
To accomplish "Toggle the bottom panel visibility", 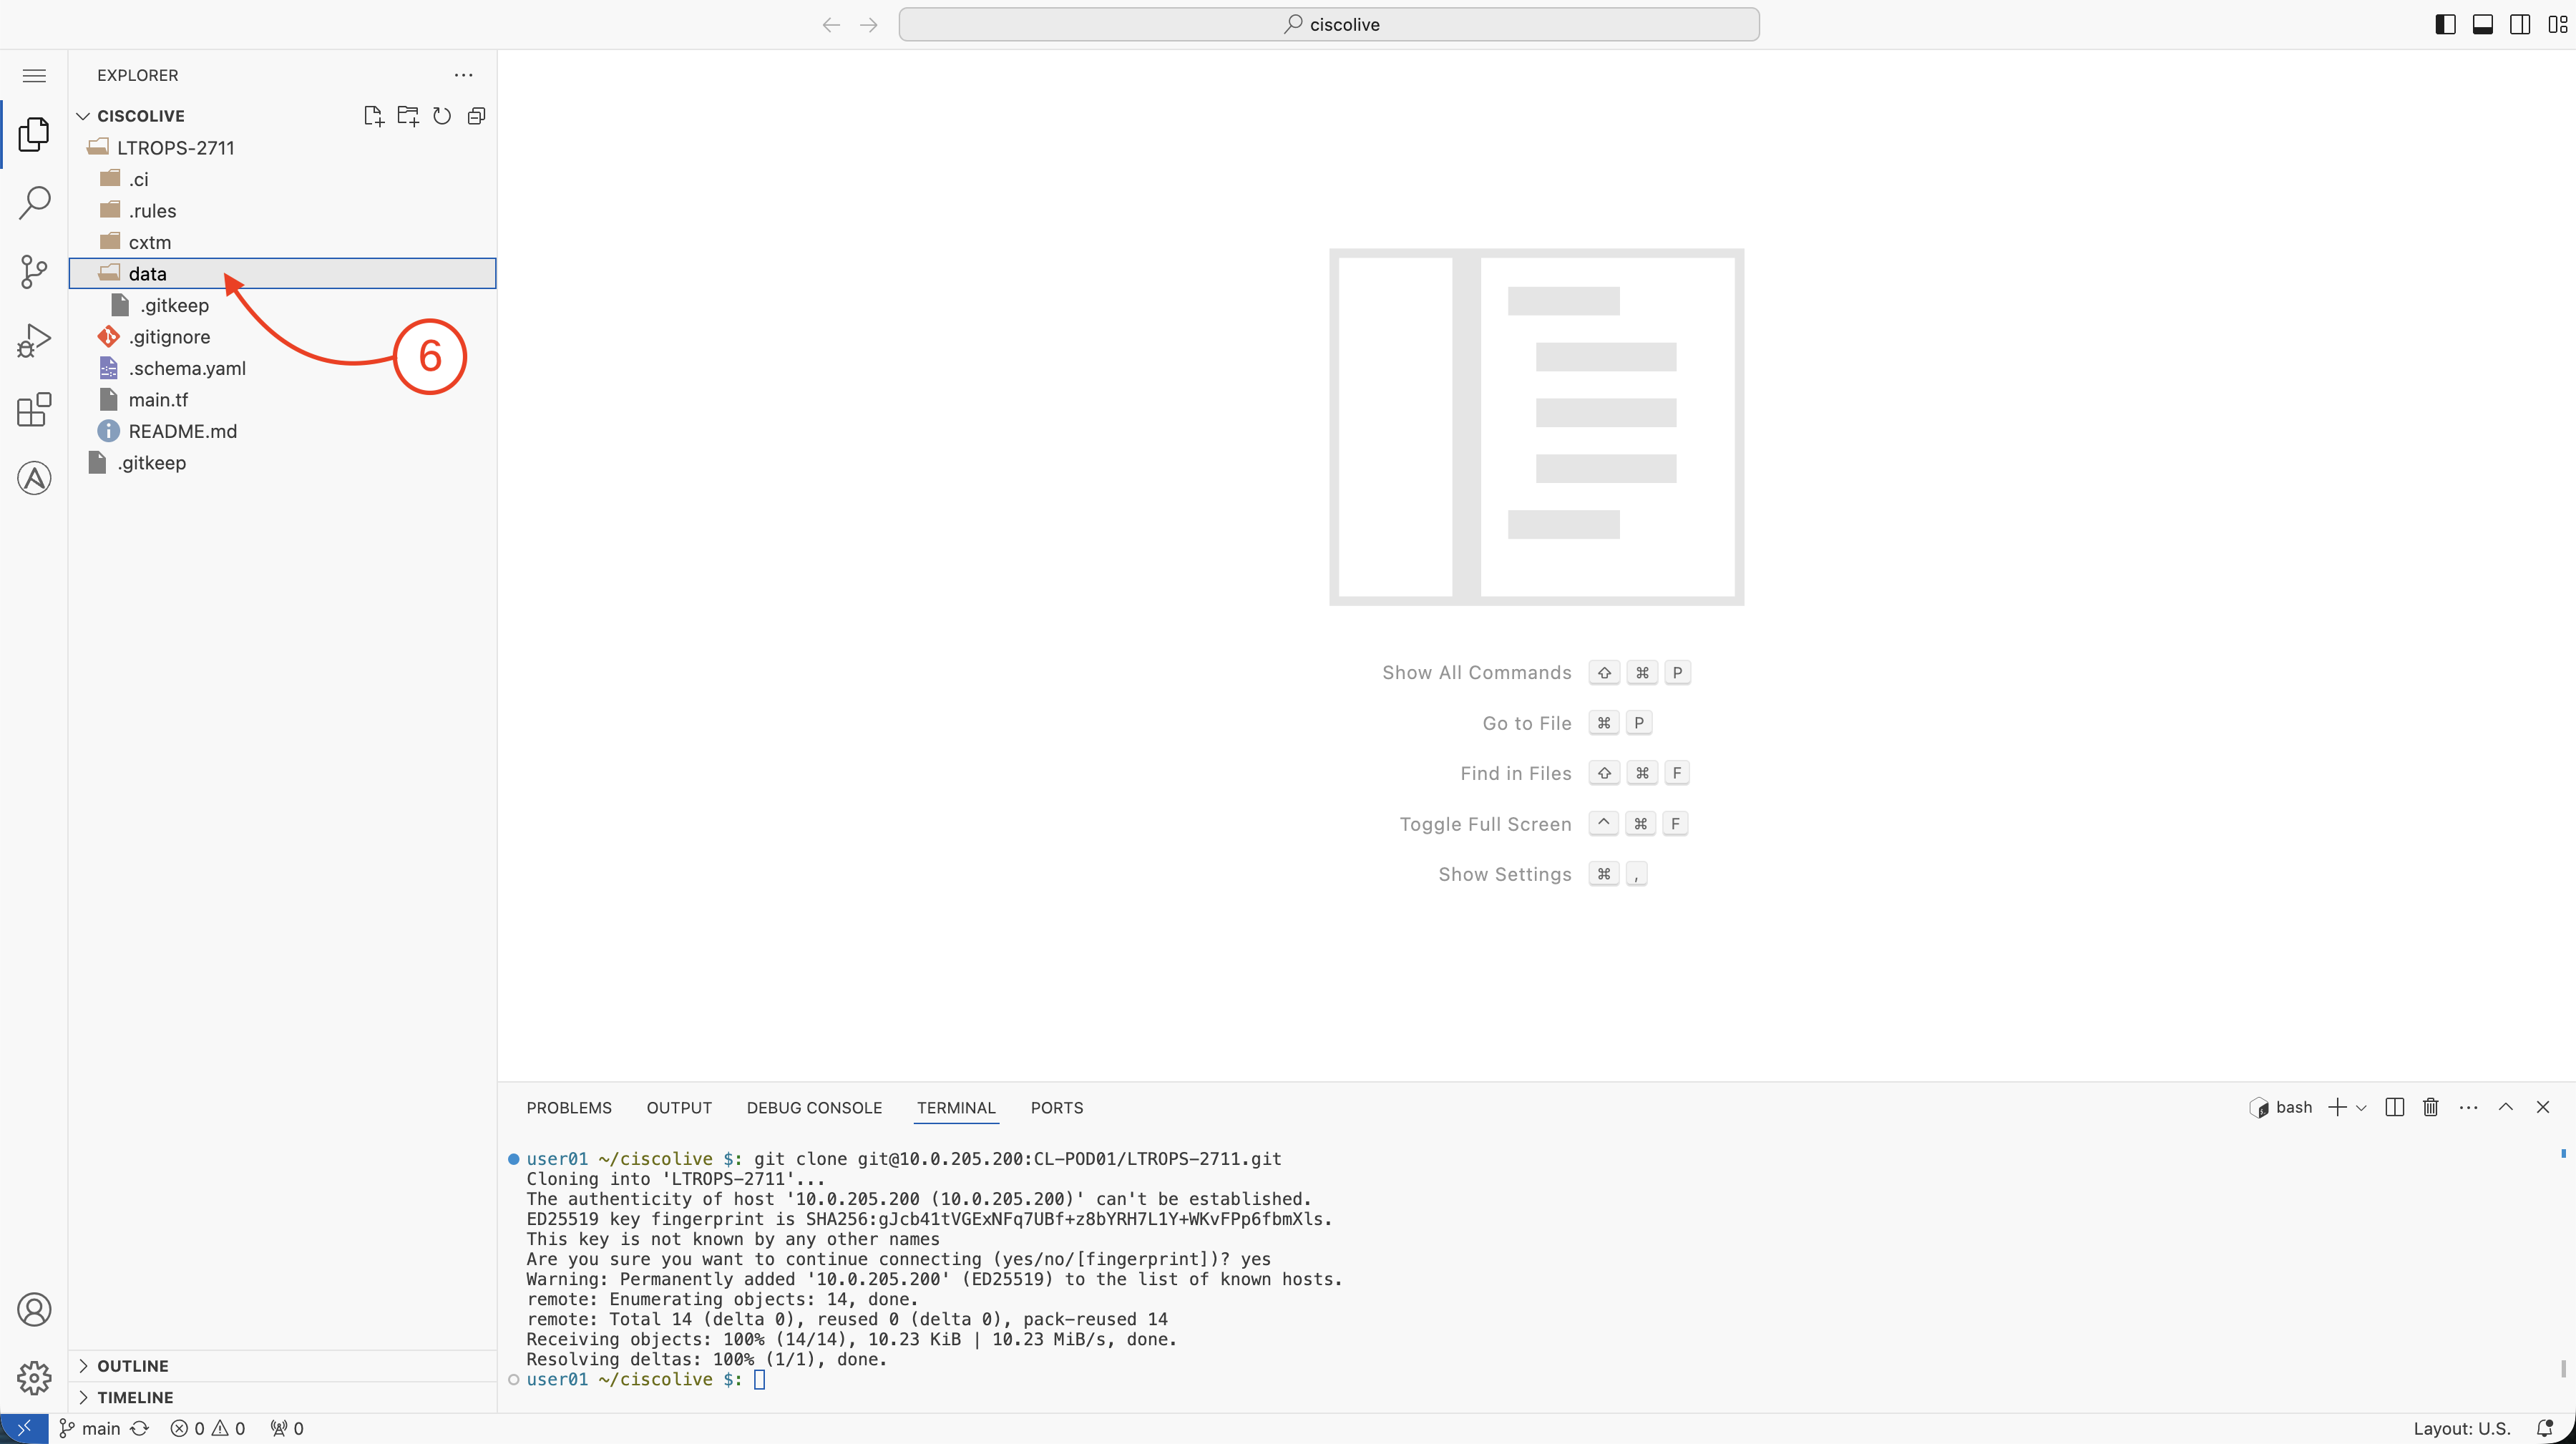I will coord(2482,24).
